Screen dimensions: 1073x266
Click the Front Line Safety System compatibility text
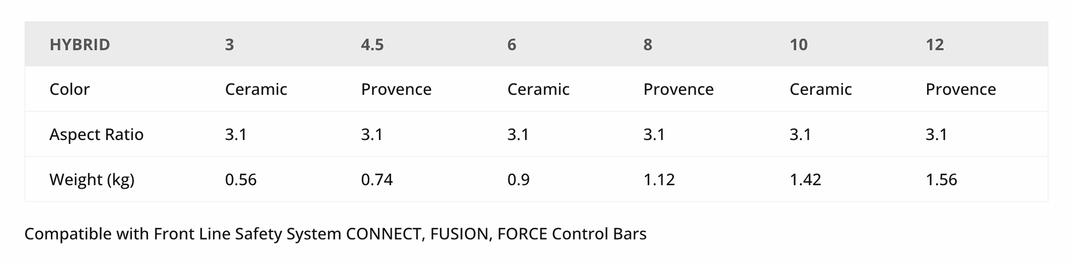click(335, 234)
